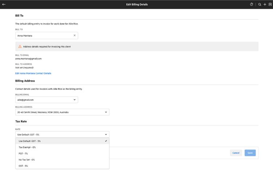This screenshot has width=273, height=173.
Task: Click the warning triangle icon
Action: pos(20,46)
